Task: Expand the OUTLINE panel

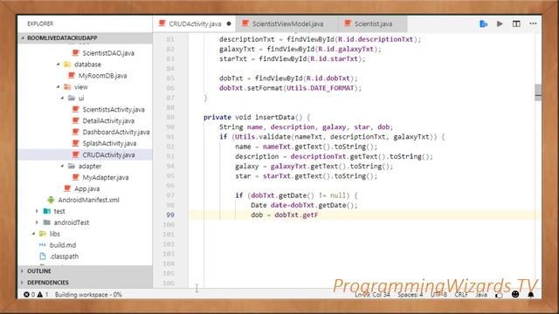Action: point(85,271)
